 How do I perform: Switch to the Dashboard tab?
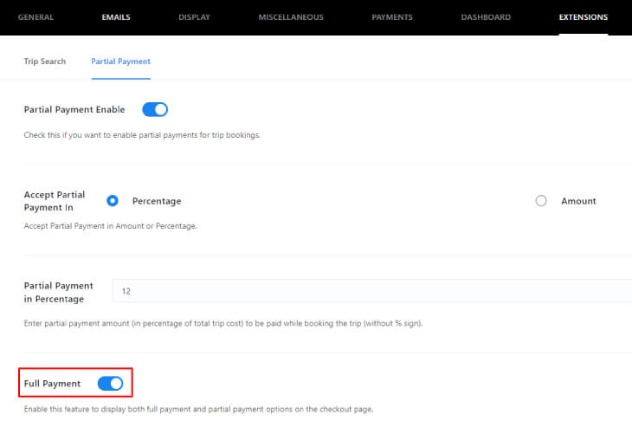coord(486,17)
